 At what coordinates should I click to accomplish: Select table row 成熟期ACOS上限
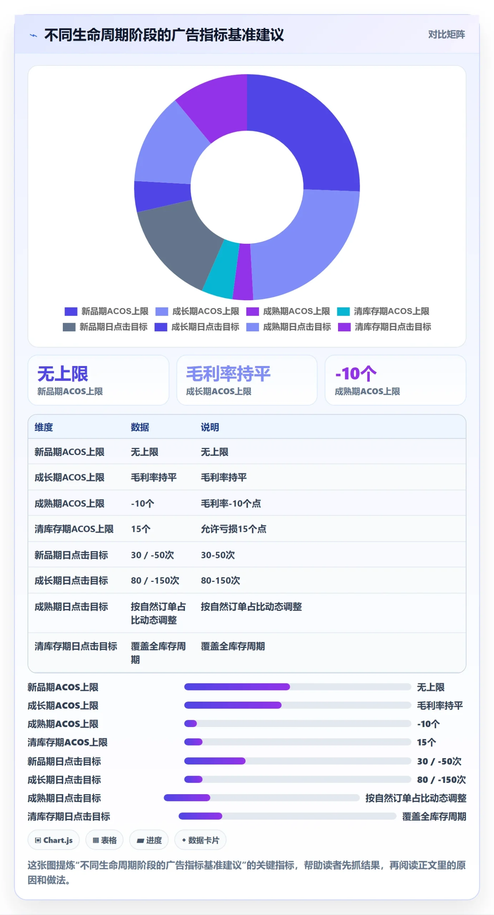(x=247, y=503)
